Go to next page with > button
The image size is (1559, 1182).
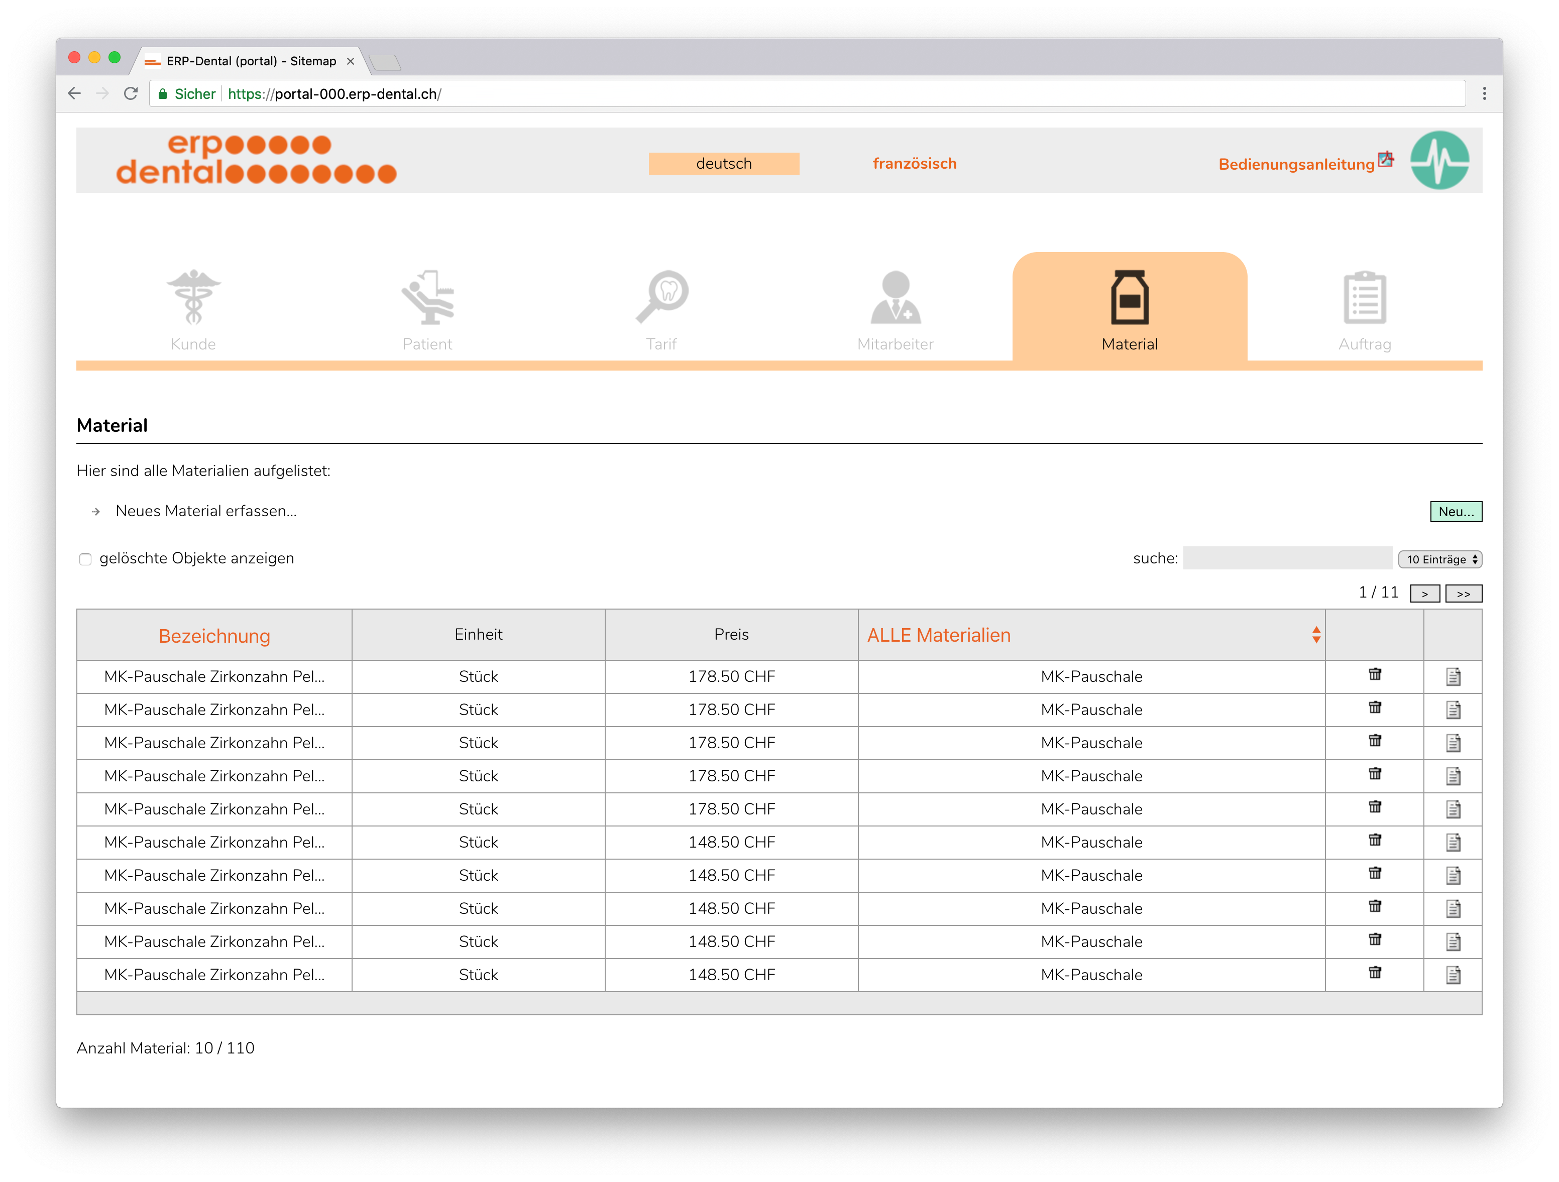point(1424,594)
